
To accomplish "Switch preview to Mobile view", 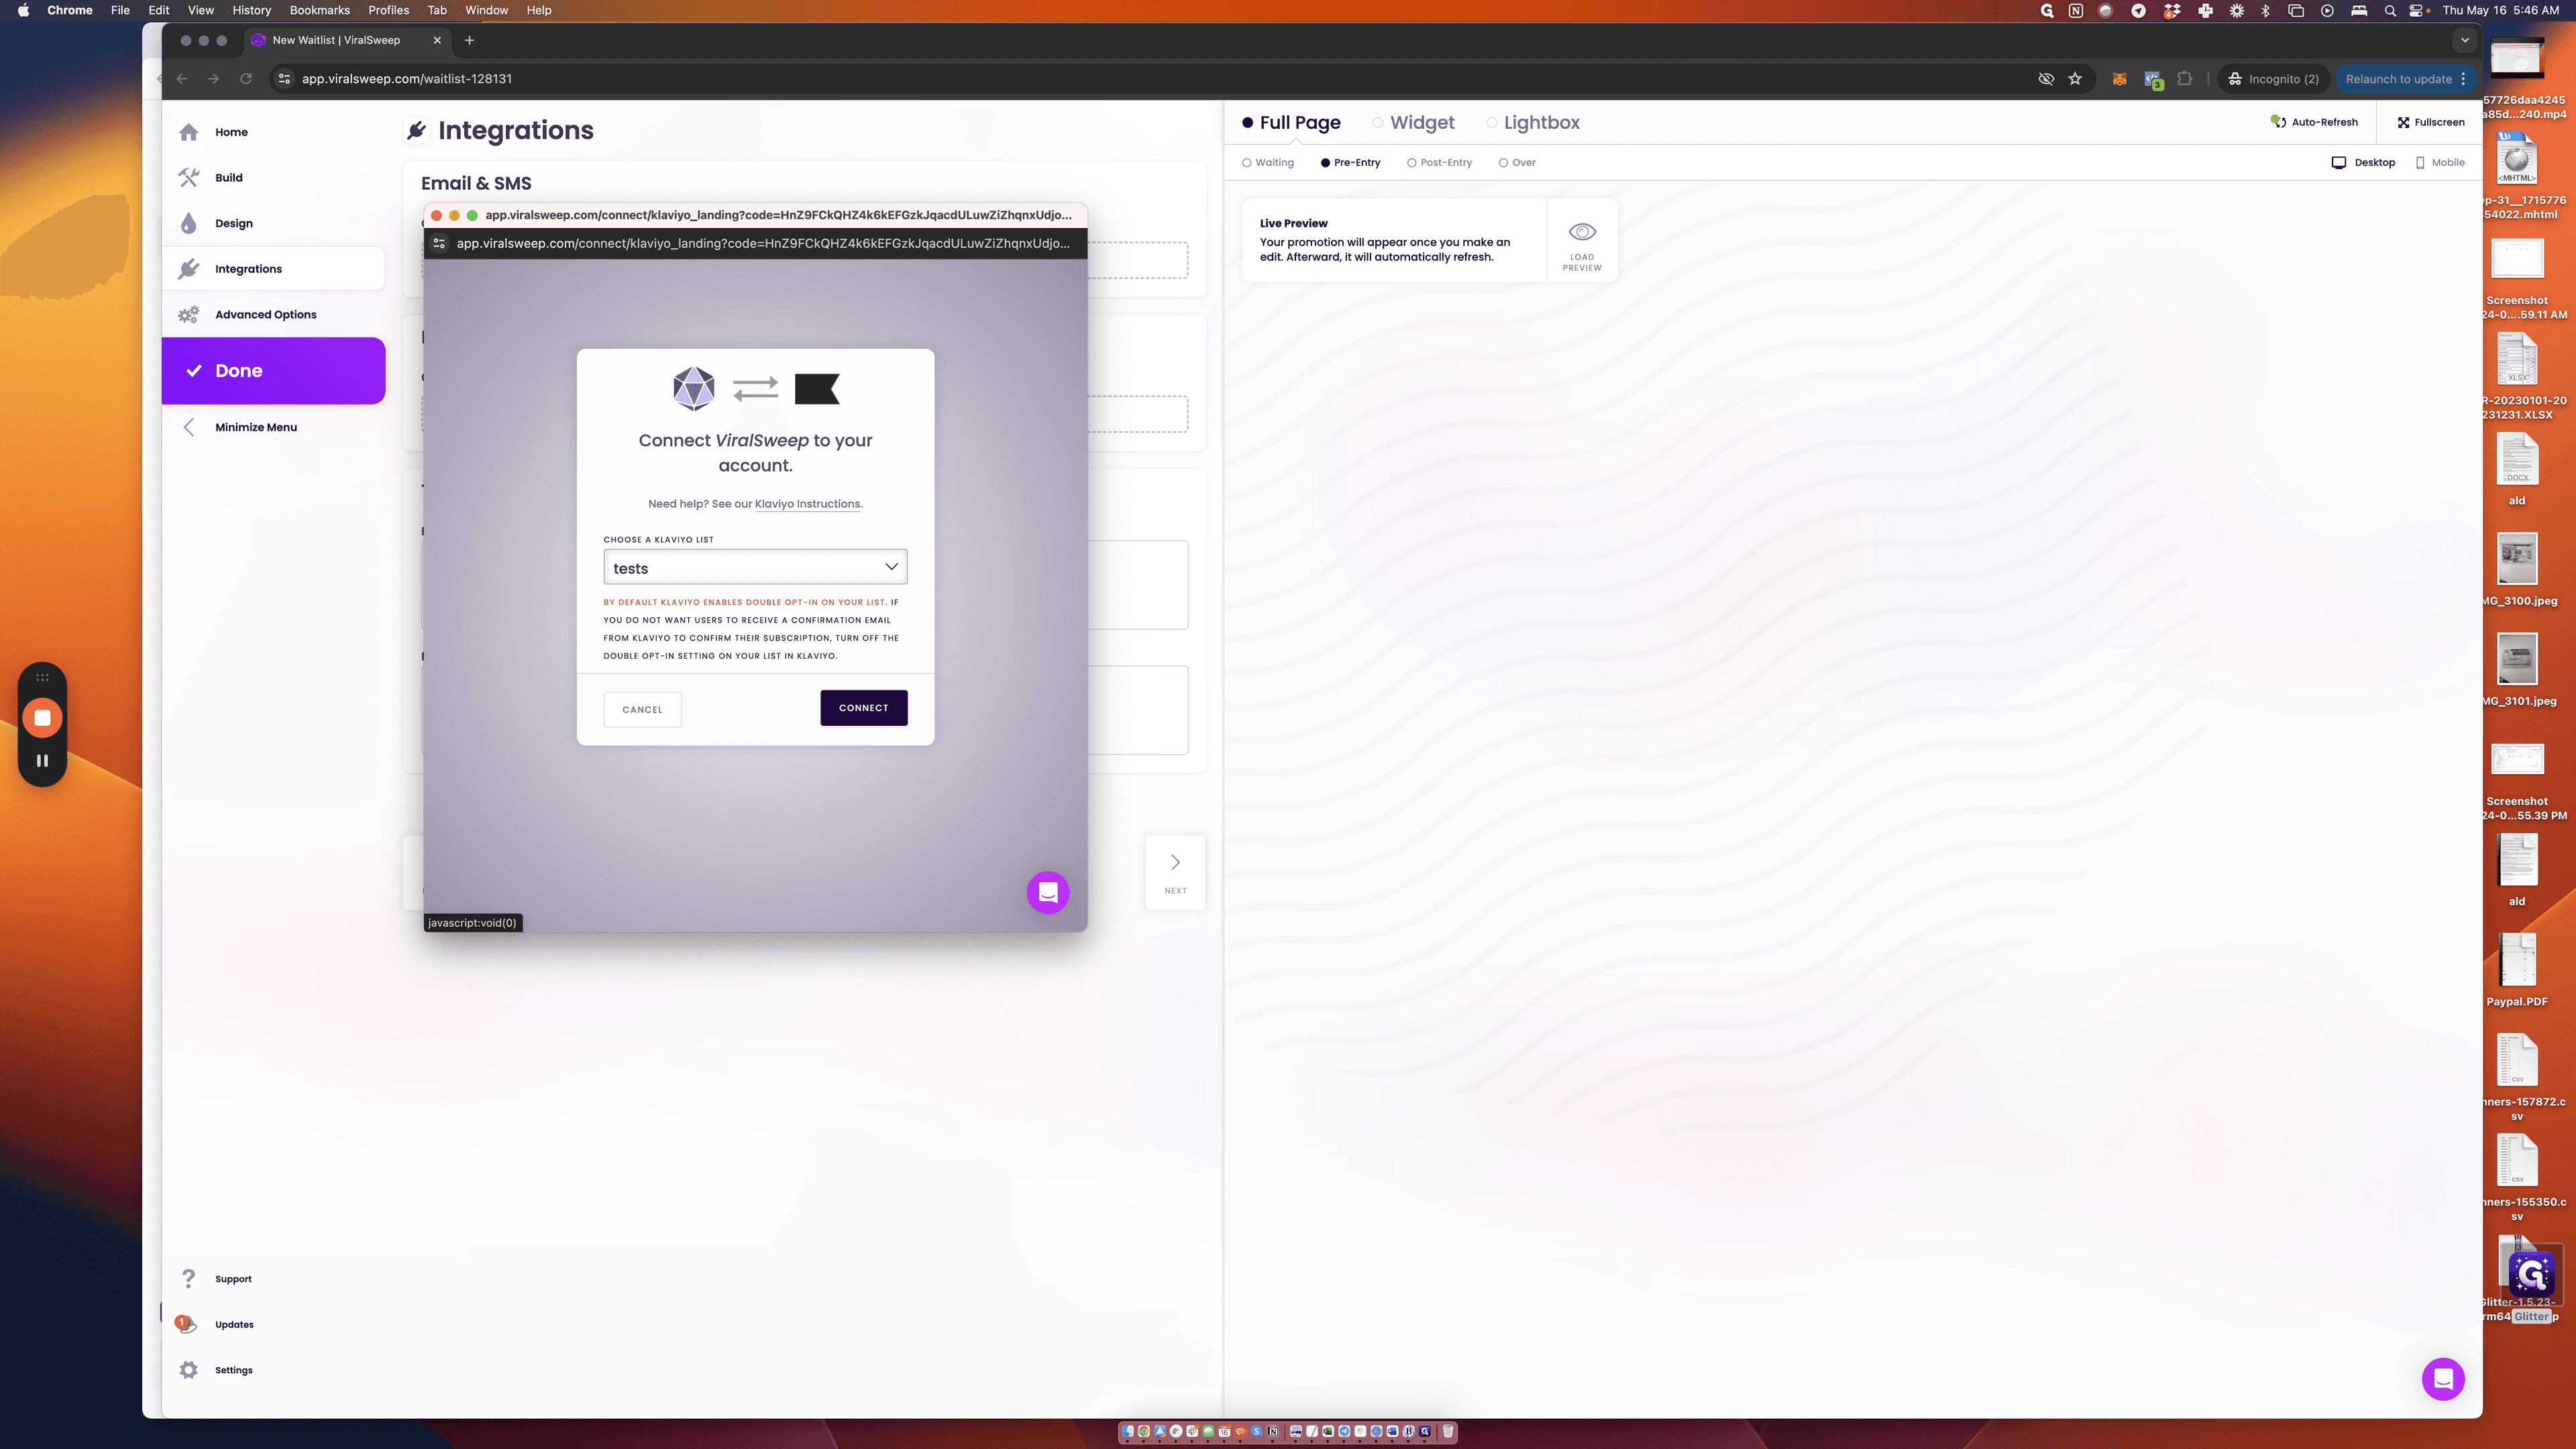I will click(2440, 162).
